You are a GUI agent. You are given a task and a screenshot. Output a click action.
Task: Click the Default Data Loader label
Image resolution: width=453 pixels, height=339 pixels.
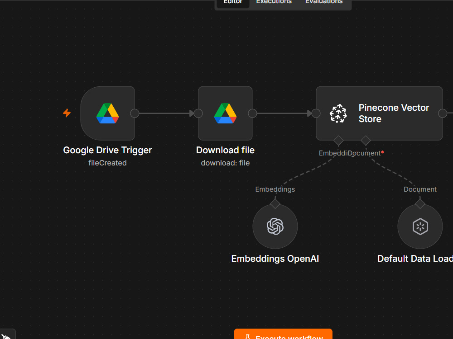[415, 259]
